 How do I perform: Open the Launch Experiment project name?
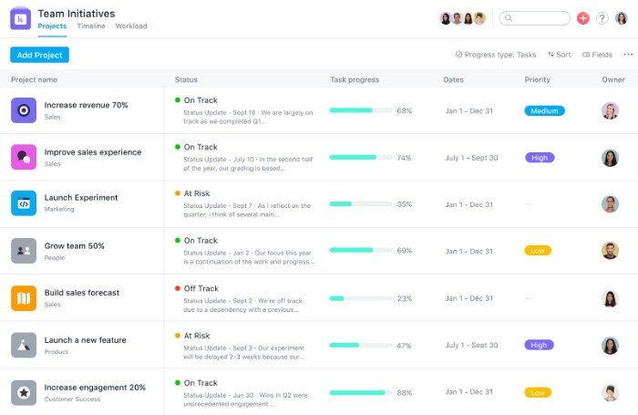pyautogui.click(x=81, y=198)
